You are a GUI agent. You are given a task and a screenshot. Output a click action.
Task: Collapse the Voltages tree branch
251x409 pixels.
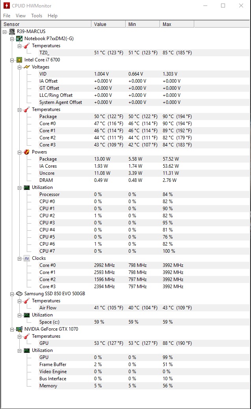click(19, 67)
